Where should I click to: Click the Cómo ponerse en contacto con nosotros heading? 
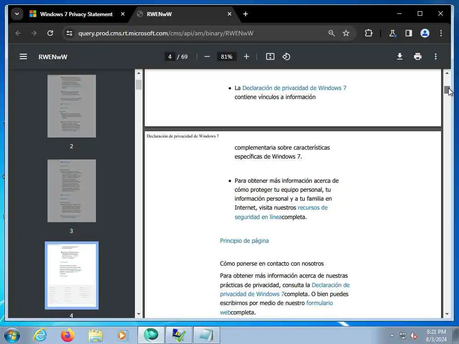tap(272, 263)
